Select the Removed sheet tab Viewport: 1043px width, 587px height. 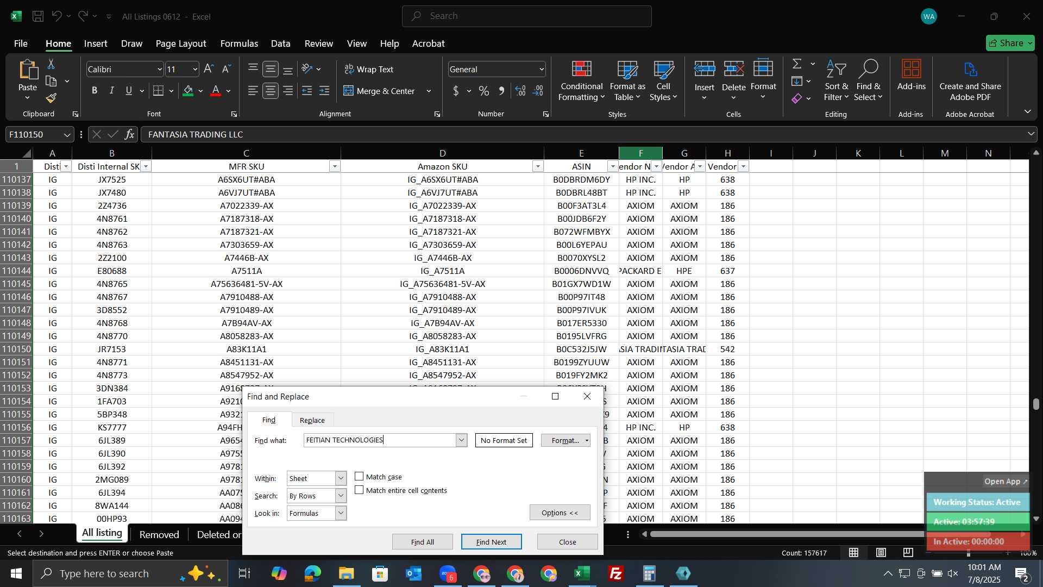point(159,534)
